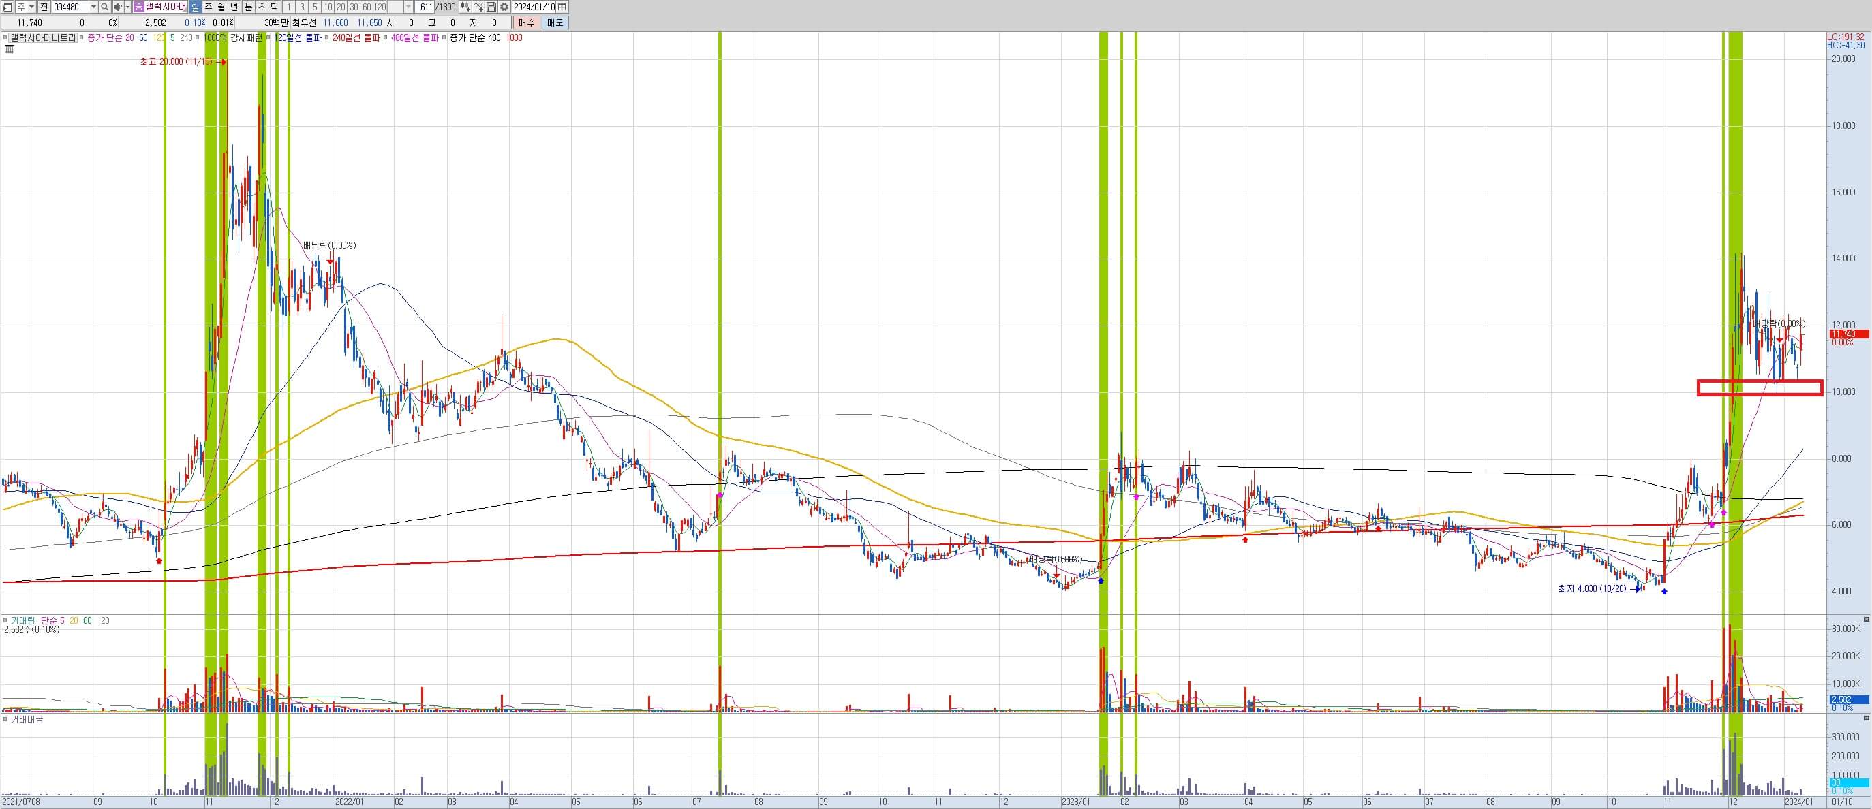Switch to the weekly (주) chart period
1872x809 pixels.
pyautogui.click(x=208, y=7)
